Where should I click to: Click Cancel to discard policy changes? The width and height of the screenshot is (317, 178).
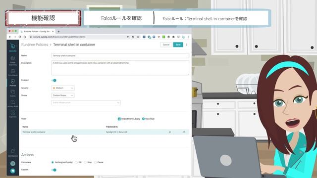click(166, 44)
